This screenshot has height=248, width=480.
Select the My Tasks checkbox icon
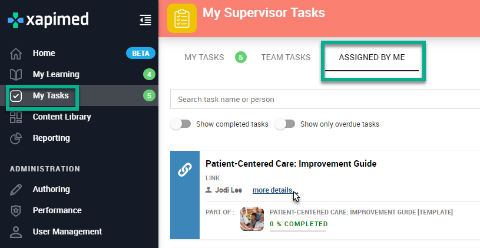coord(16,96)
